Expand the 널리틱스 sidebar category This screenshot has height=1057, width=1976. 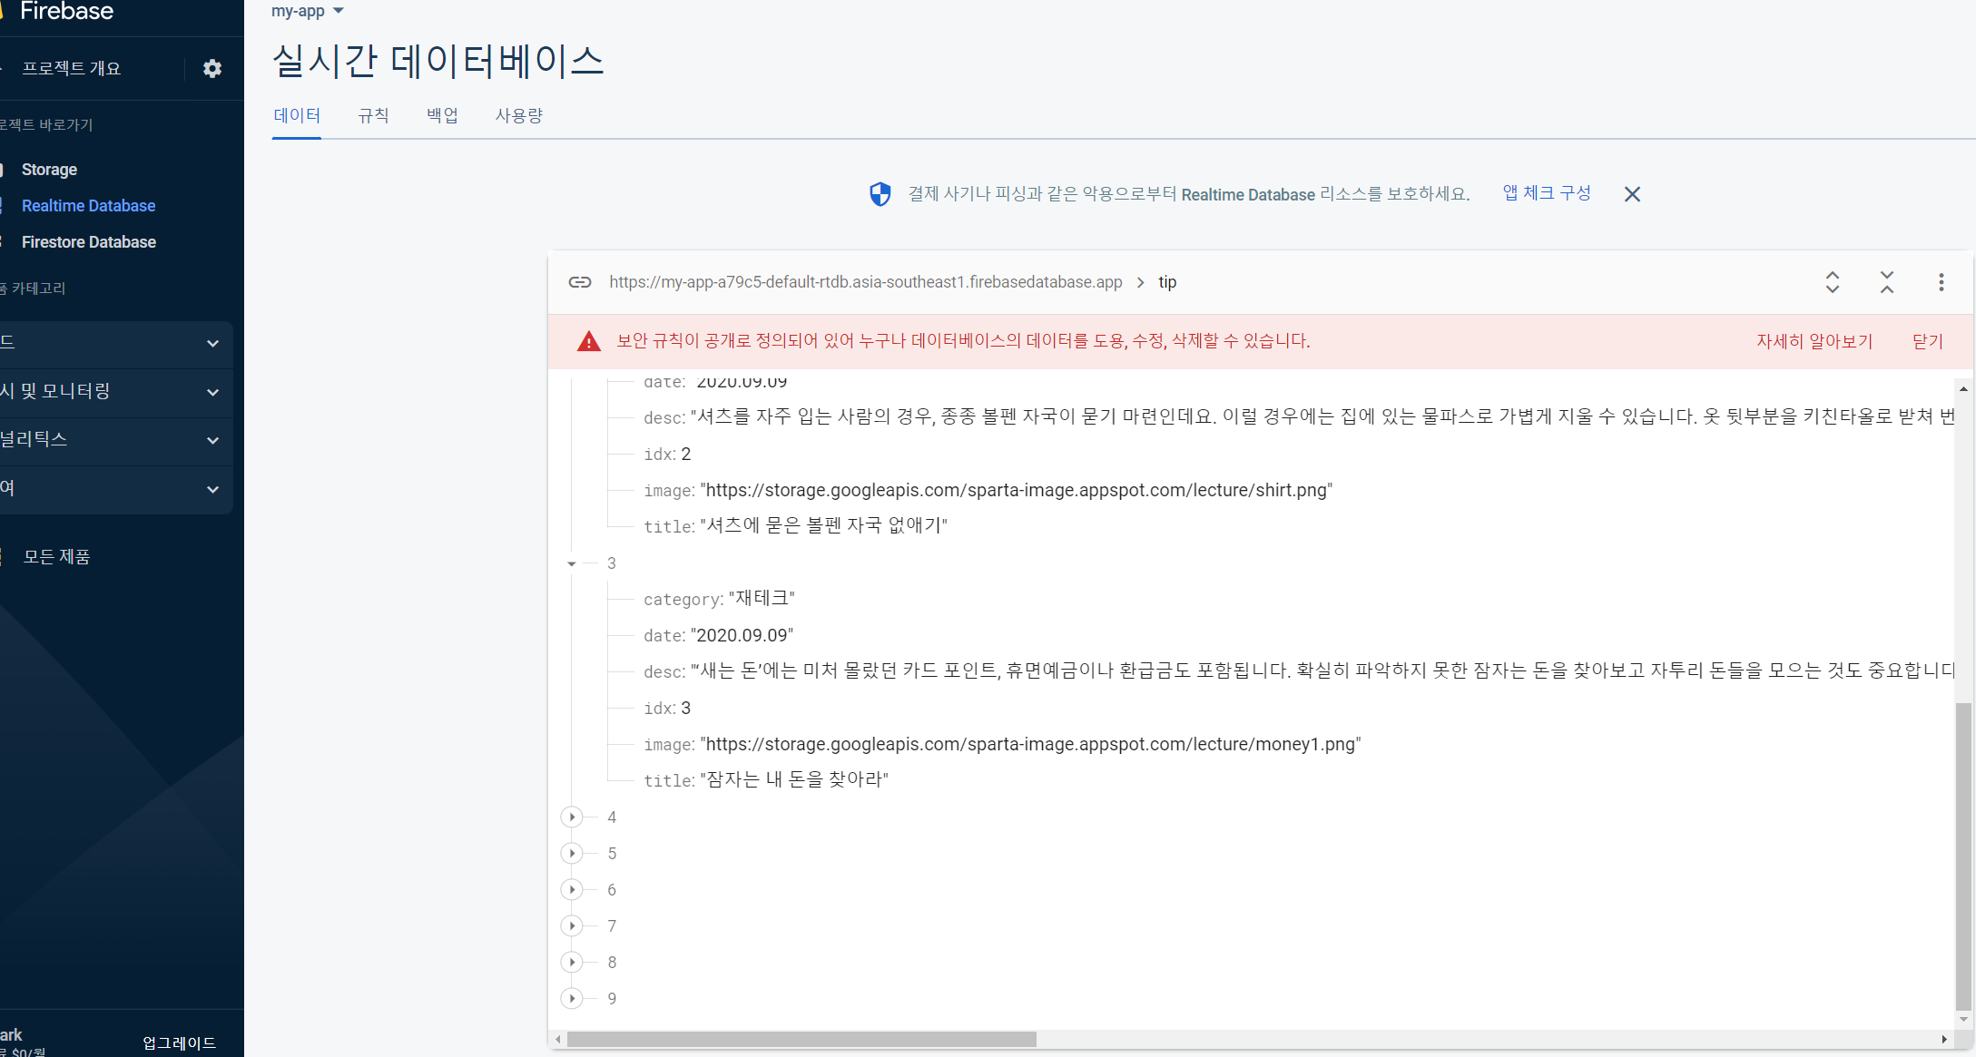[x=116, y=440]
